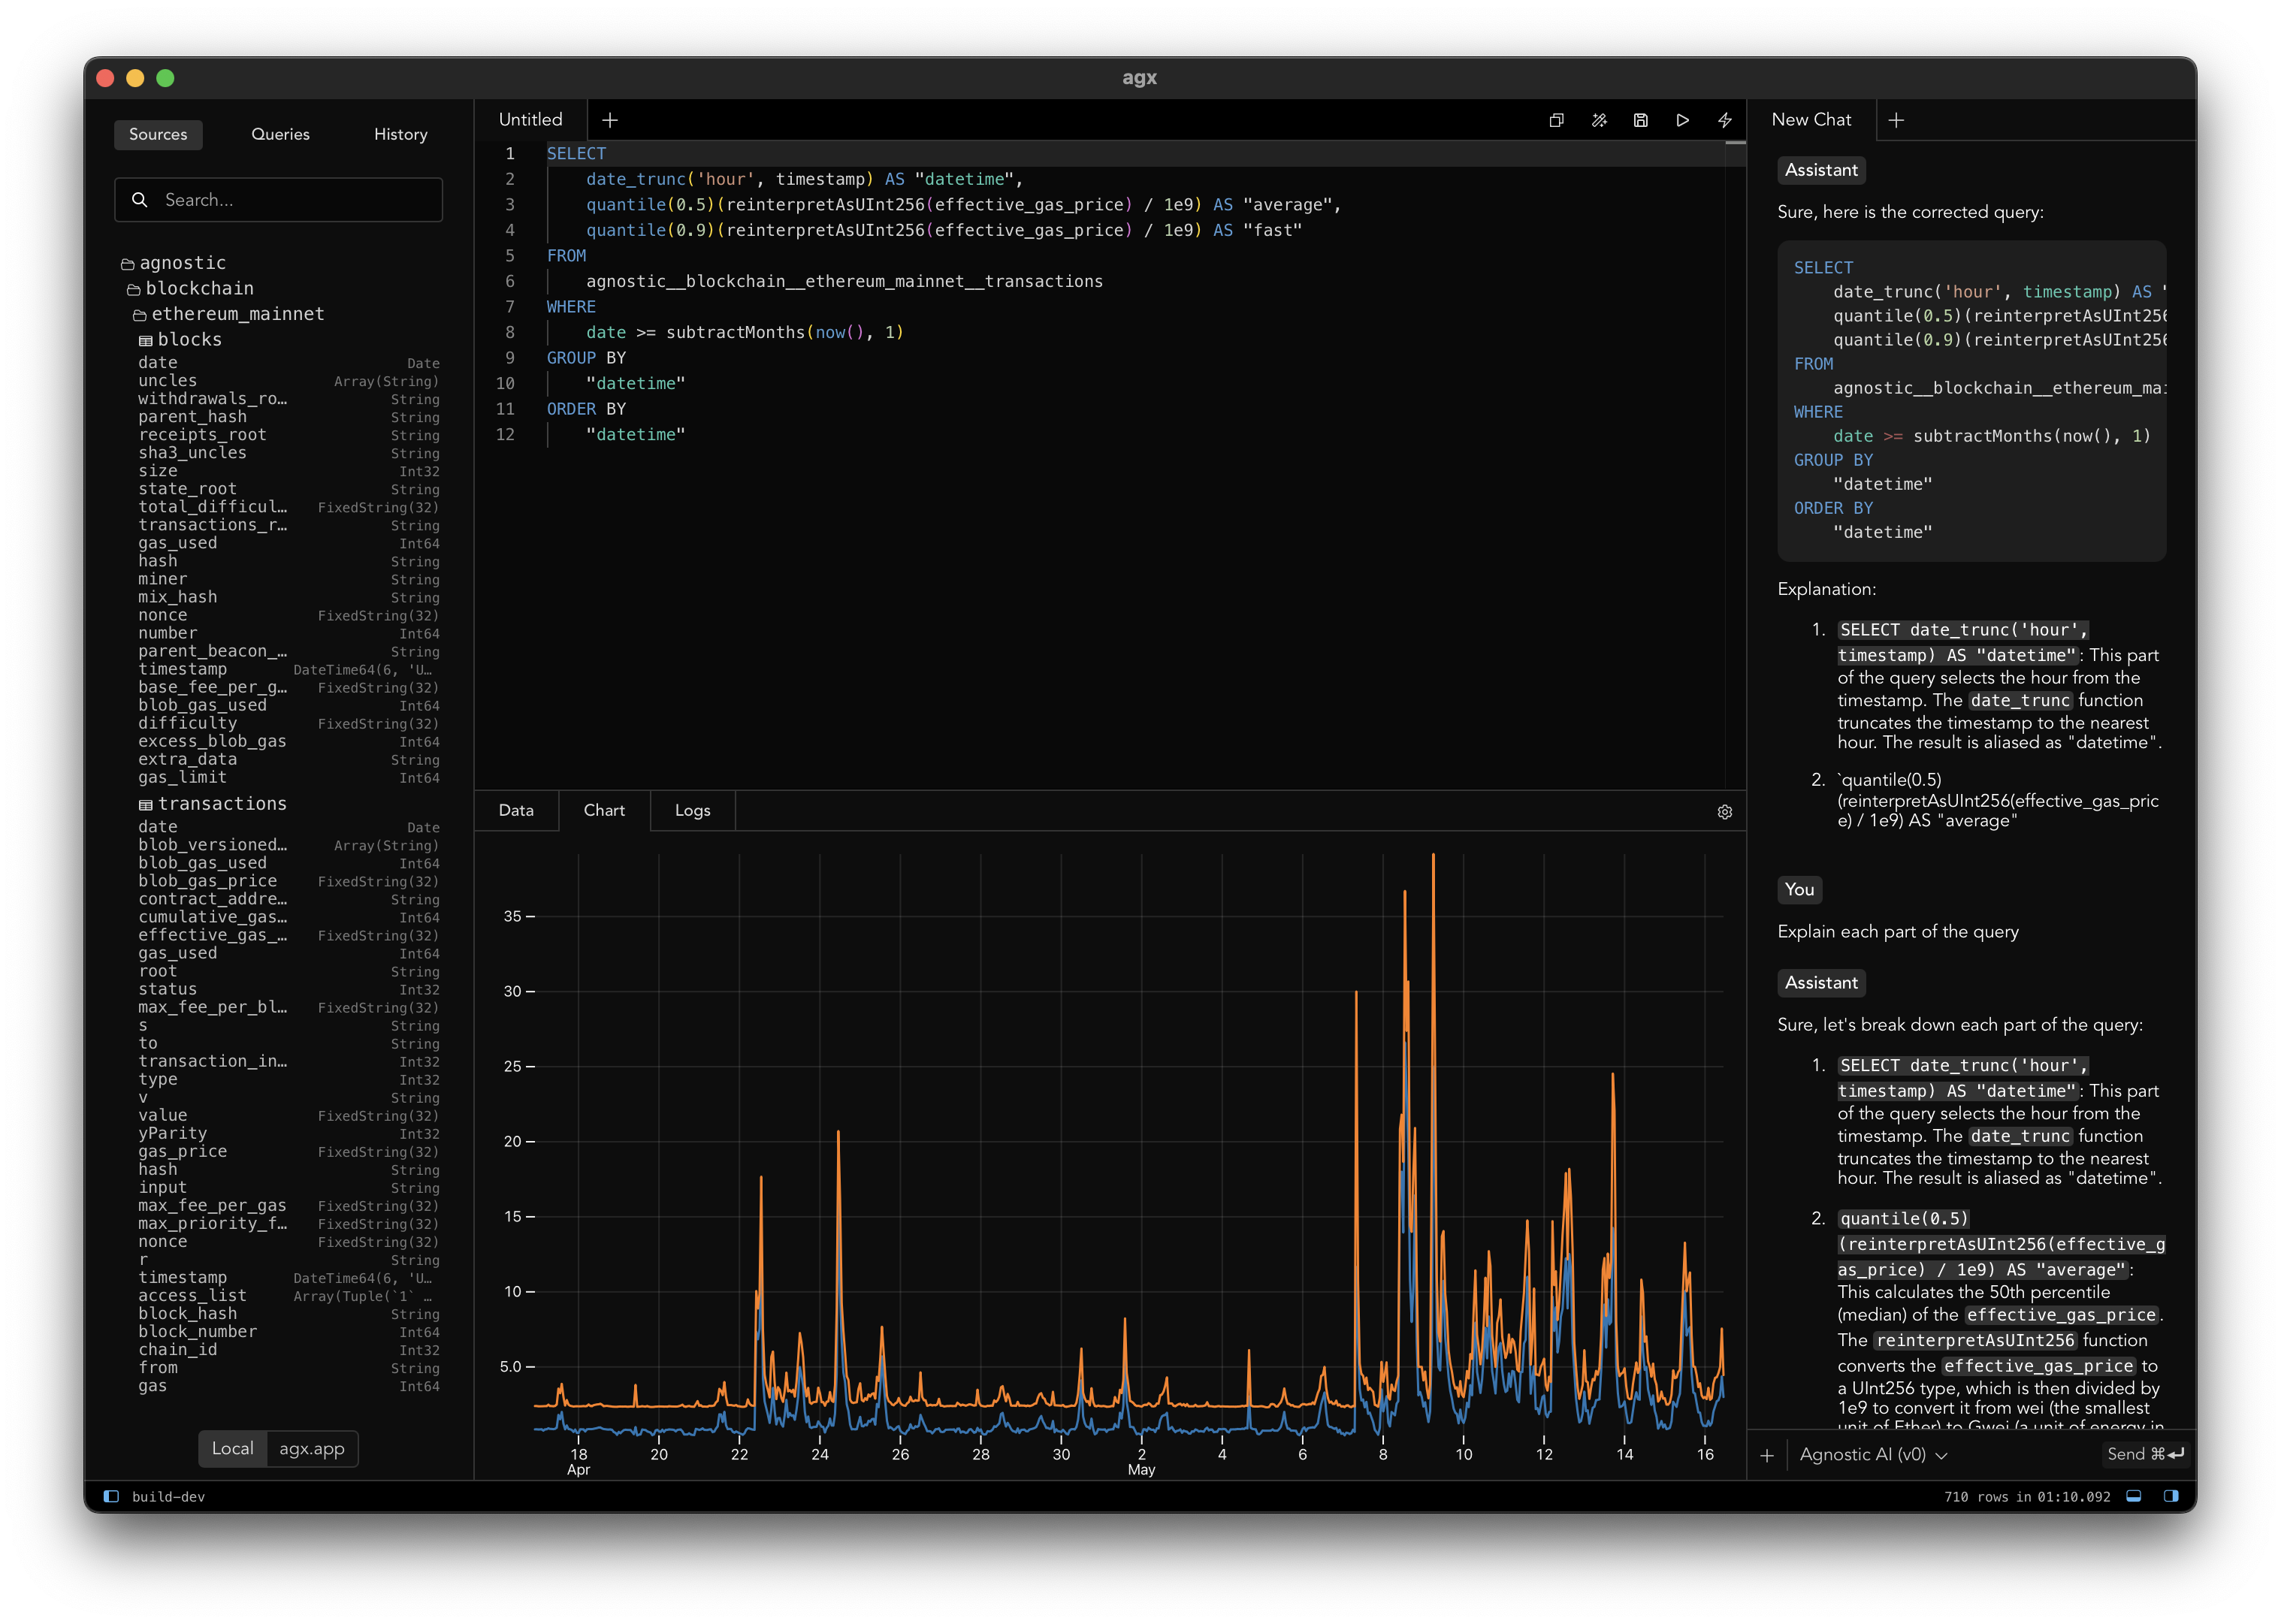Open a new chat tab with the plus icon

[x=1896, y=120]
